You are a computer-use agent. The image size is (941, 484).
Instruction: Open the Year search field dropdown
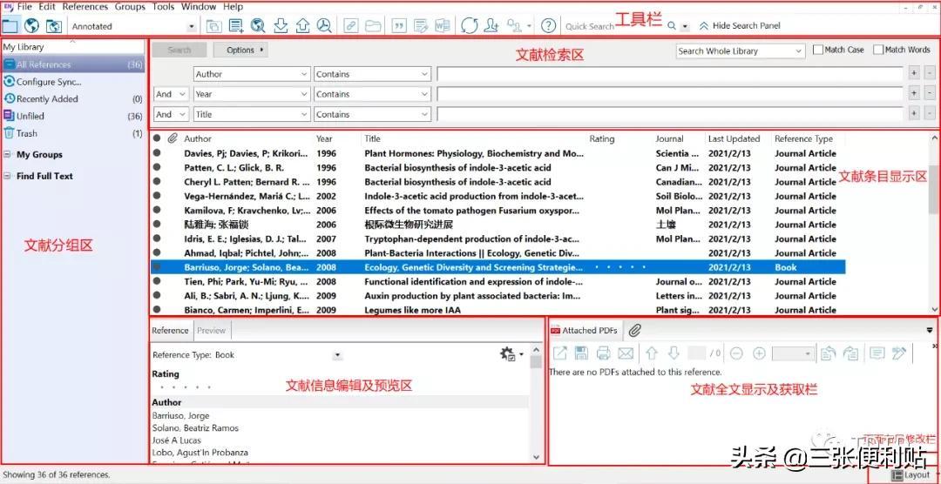coord(252,94)
